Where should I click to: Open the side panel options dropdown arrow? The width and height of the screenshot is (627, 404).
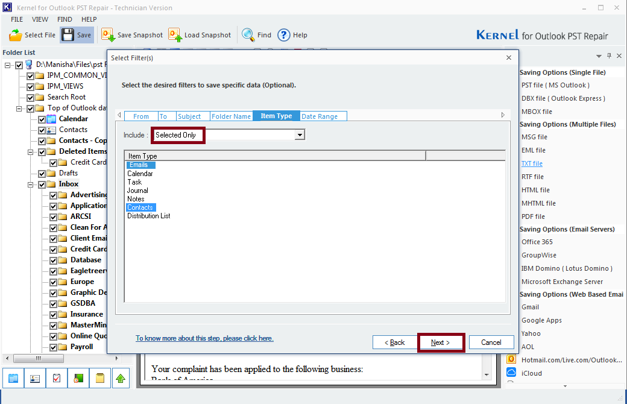(599, 56)
